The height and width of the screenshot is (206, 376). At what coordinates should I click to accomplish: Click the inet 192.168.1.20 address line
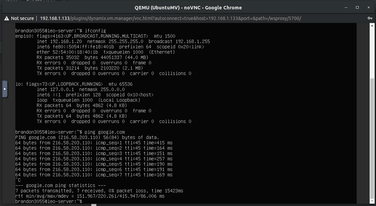123,41
